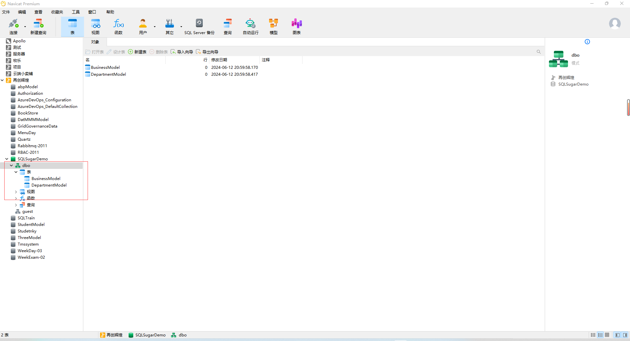
Task: Click the 新建表 button
Action: click(137, 52)
